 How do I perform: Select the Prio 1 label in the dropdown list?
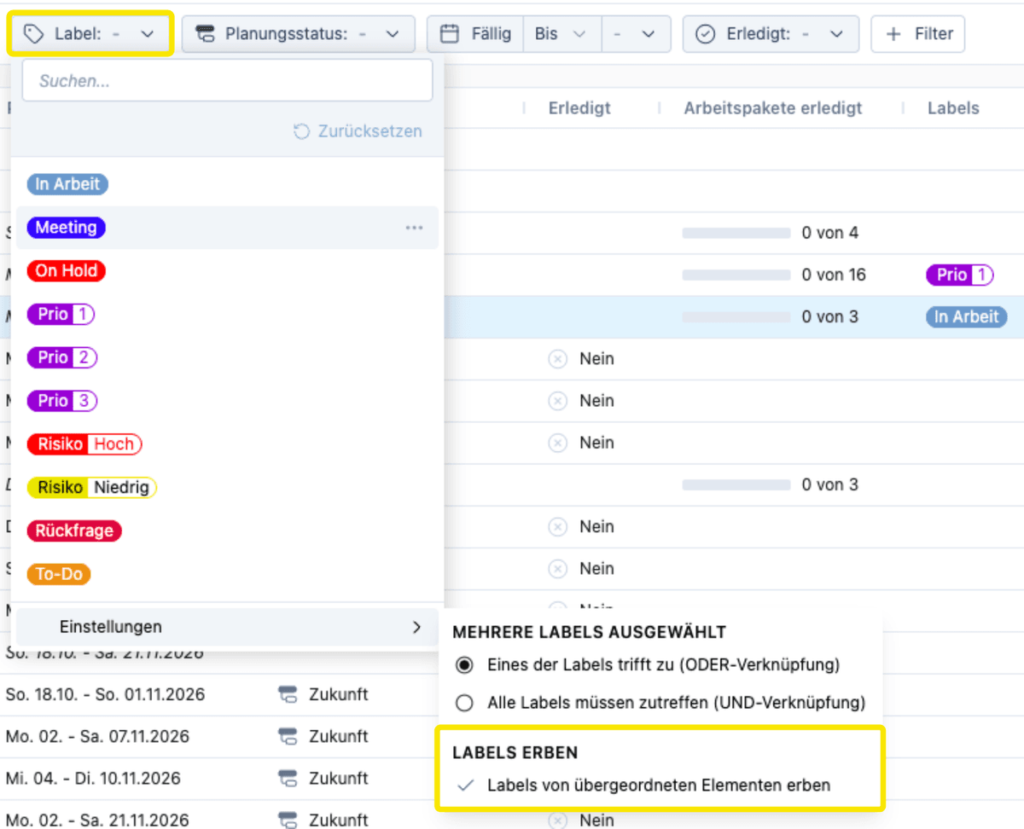[61, 314]
